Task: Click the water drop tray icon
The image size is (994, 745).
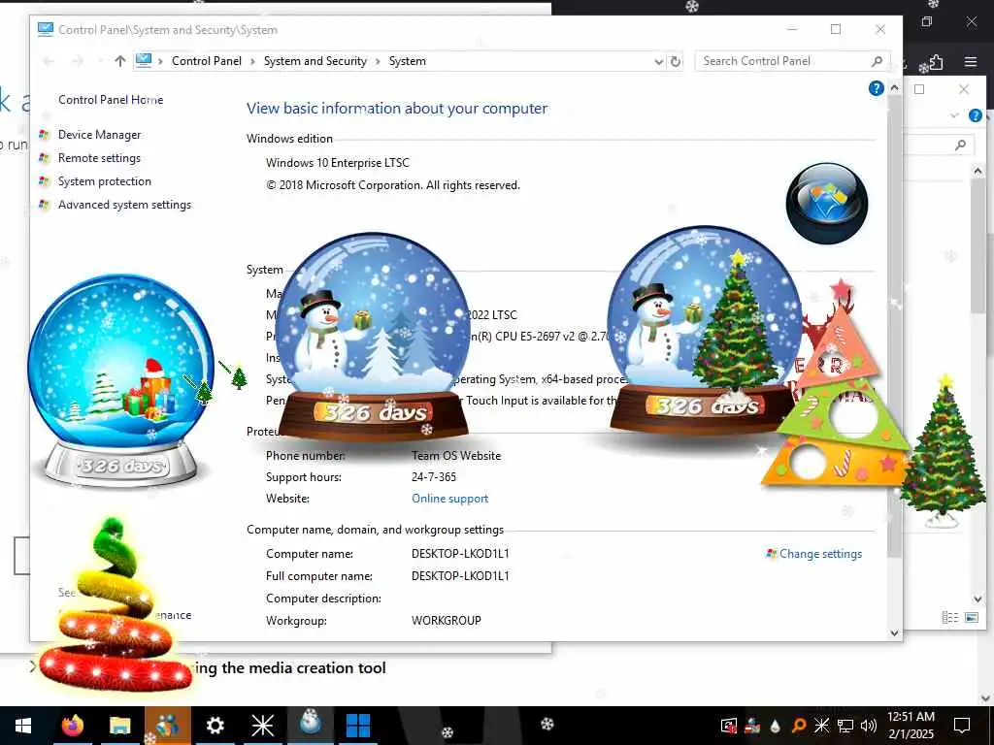Action: [x=776, y=726]
